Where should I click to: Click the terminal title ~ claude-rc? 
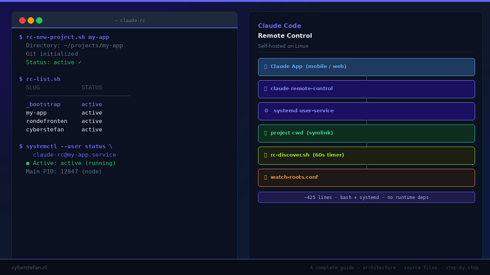[x=130, y=20]
